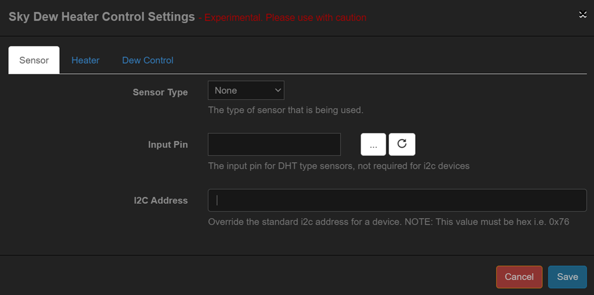Close the Sky Dew Heater settings dialog
Screen dimensions: 594x295
click(x=583, y=15)
